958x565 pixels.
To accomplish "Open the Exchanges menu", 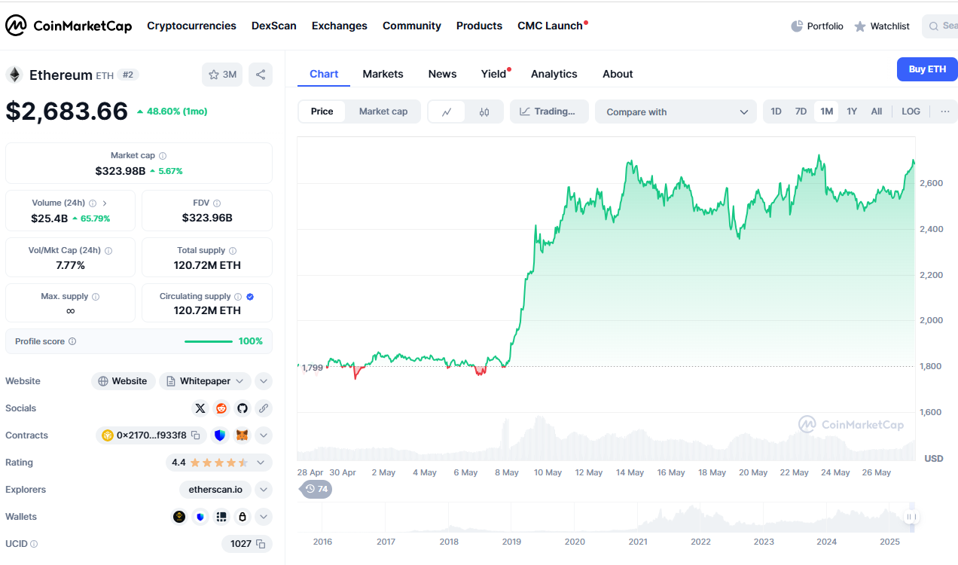I will 340,26.
